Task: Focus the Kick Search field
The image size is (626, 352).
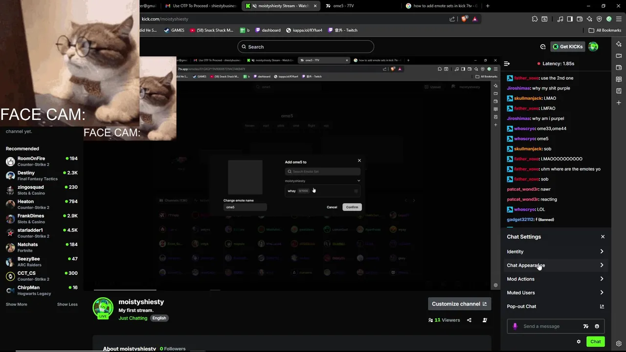Action: click(x=306, y=47)
